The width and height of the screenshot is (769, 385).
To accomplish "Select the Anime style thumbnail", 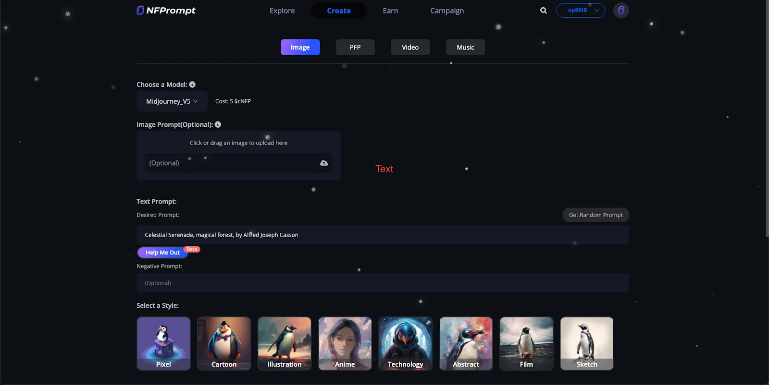I will [345, 343].
